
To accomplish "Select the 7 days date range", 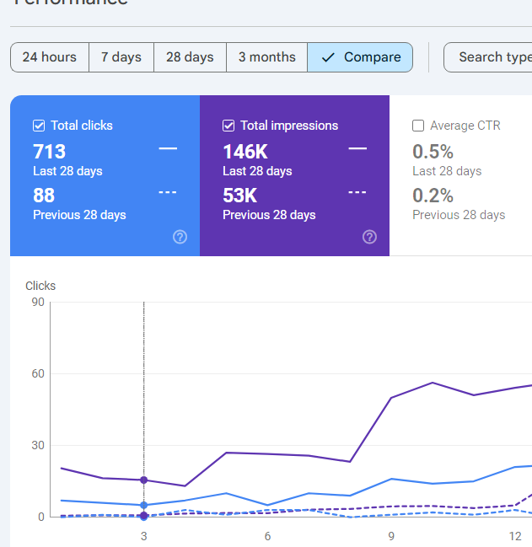I will [x=121, y=57].
